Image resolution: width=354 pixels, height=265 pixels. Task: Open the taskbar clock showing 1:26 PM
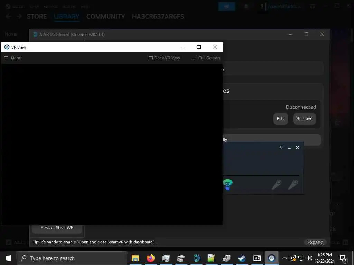(x=325, y=258)
